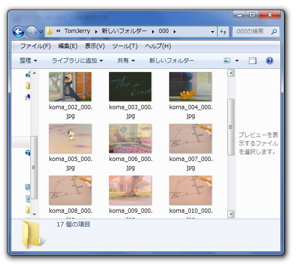Select duckling thumbnail koma_005_000.jpg
The height and width of the screenshot is (273, 296).
pos(70,138)
